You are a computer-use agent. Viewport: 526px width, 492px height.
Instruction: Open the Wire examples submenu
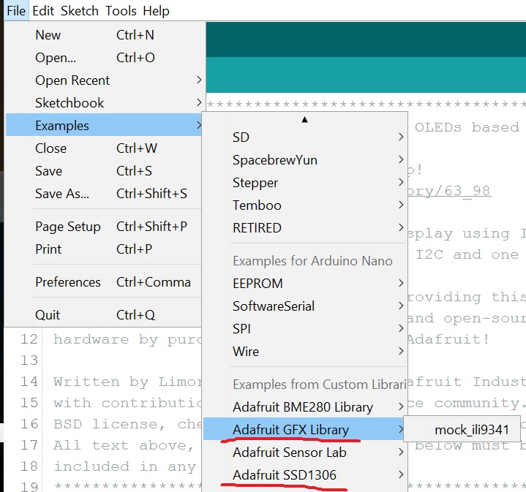pyautogui.click(x=246, y=352)
